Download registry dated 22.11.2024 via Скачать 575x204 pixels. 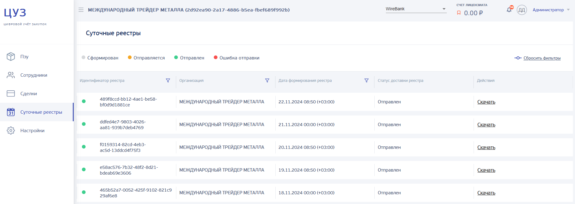click(486, 102)
